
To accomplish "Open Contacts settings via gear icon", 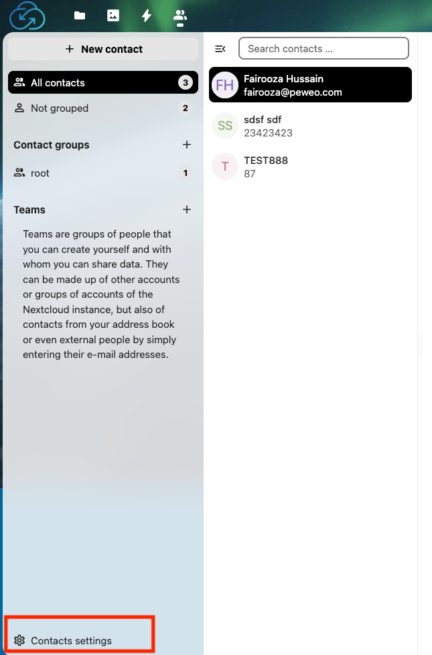I will pos(21,640).
